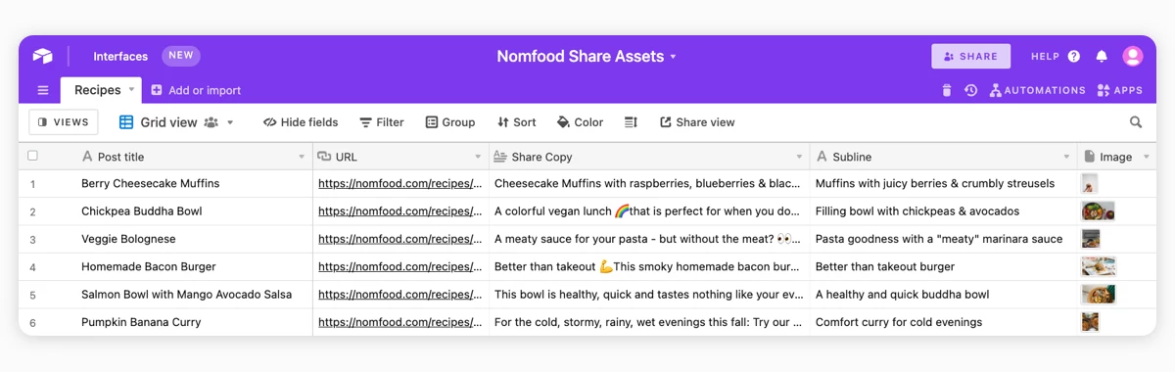Open the Chickpea Buddha Bowl URL link
Image resolution: width=1175 pixels, height=372 pixels.
click(x=401, y=211)
